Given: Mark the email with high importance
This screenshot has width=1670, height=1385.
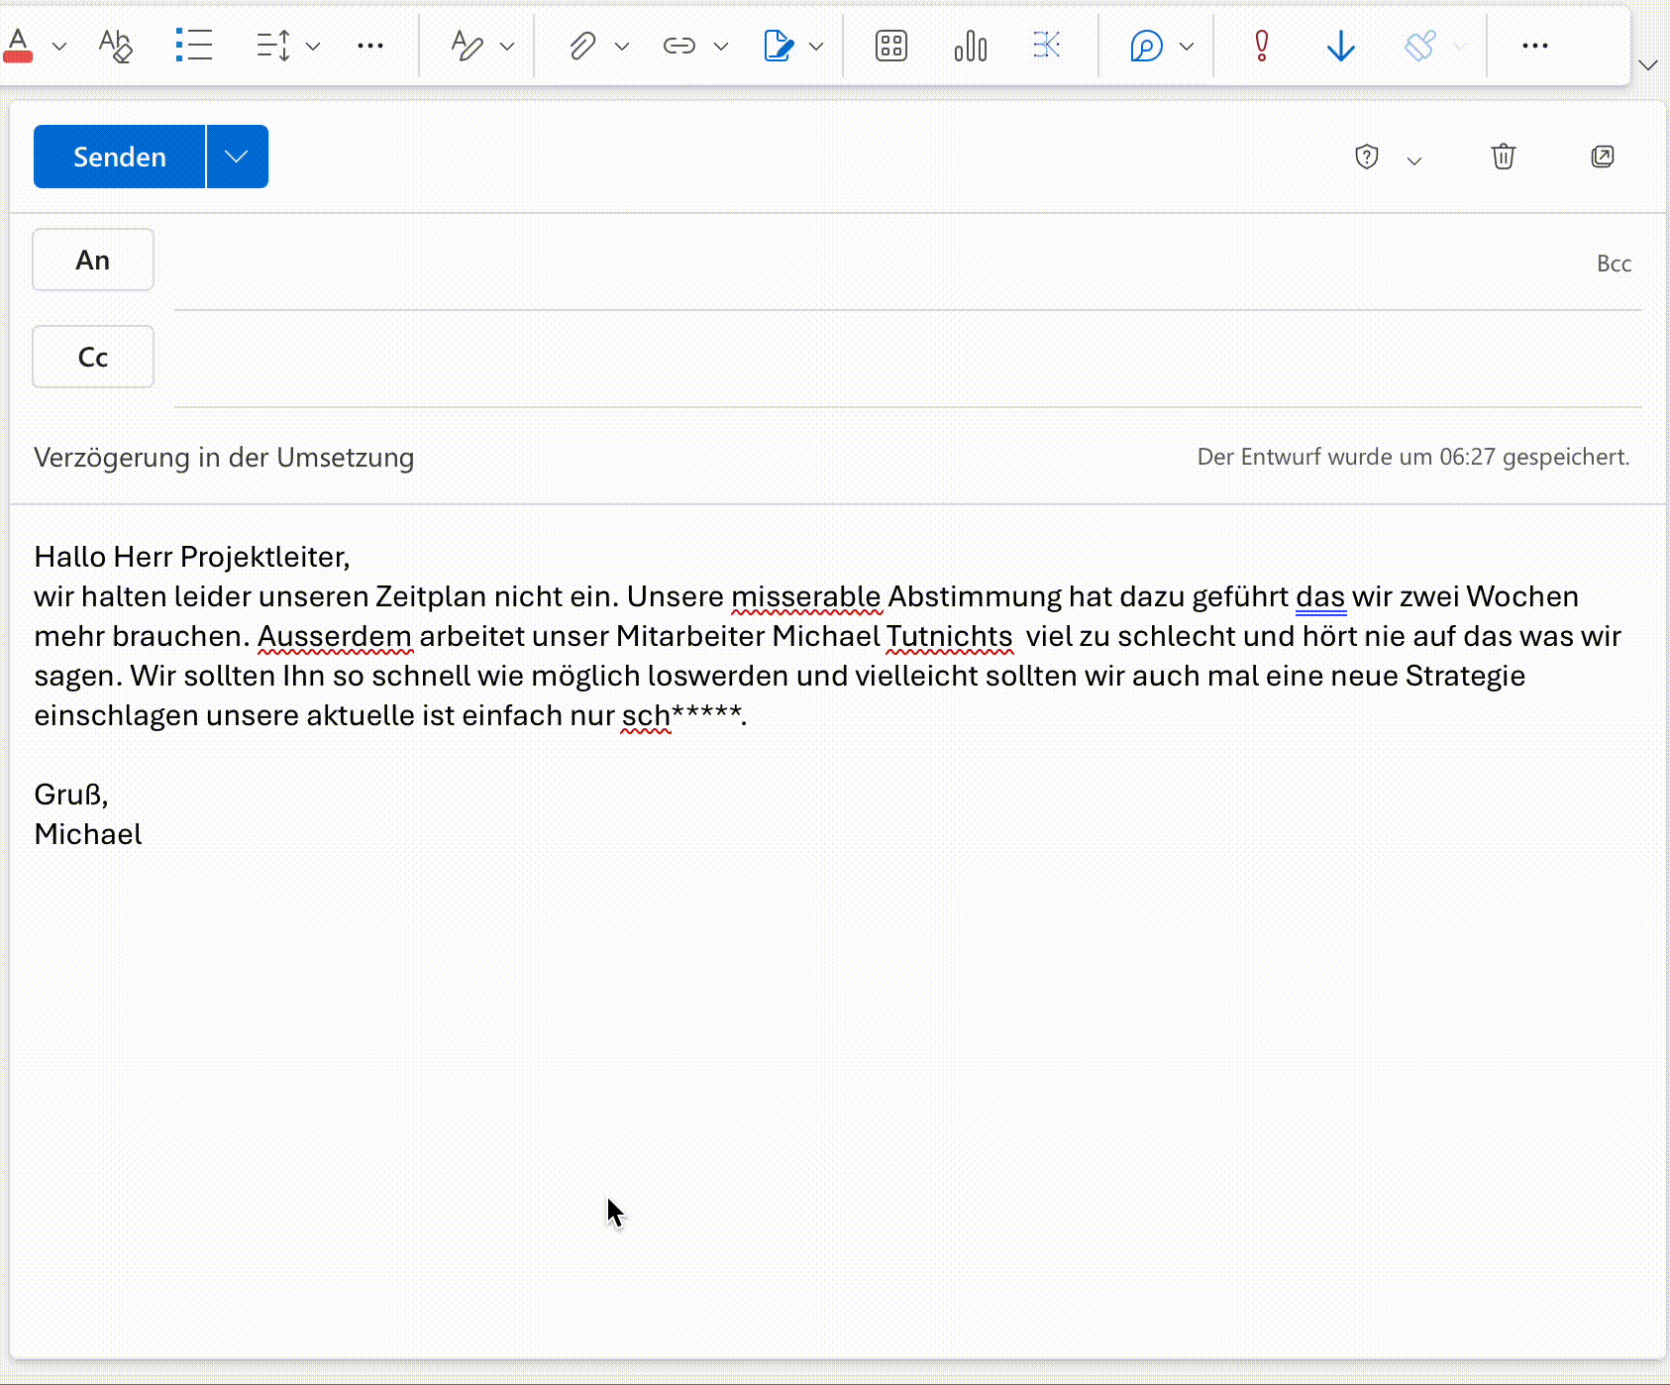Looking at the screenshot, I should 1260,45.
